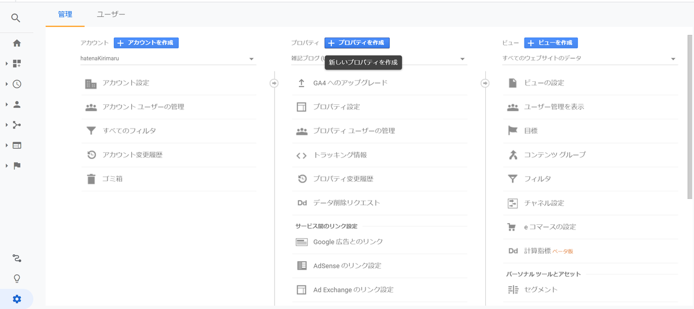The width and height of the screenshot is (694, 309).
Task: Click the search magnifier icon in the sidebar
Action: (x=16, y=18)
